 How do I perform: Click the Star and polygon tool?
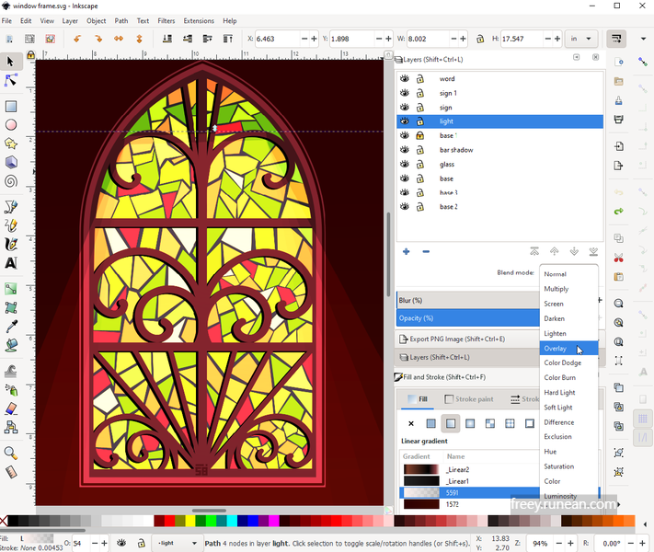click(11, 144)
